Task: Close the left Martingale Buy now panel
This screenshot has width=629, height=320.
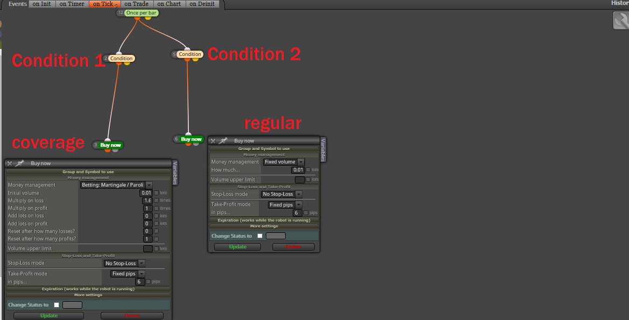Action: 10,163
